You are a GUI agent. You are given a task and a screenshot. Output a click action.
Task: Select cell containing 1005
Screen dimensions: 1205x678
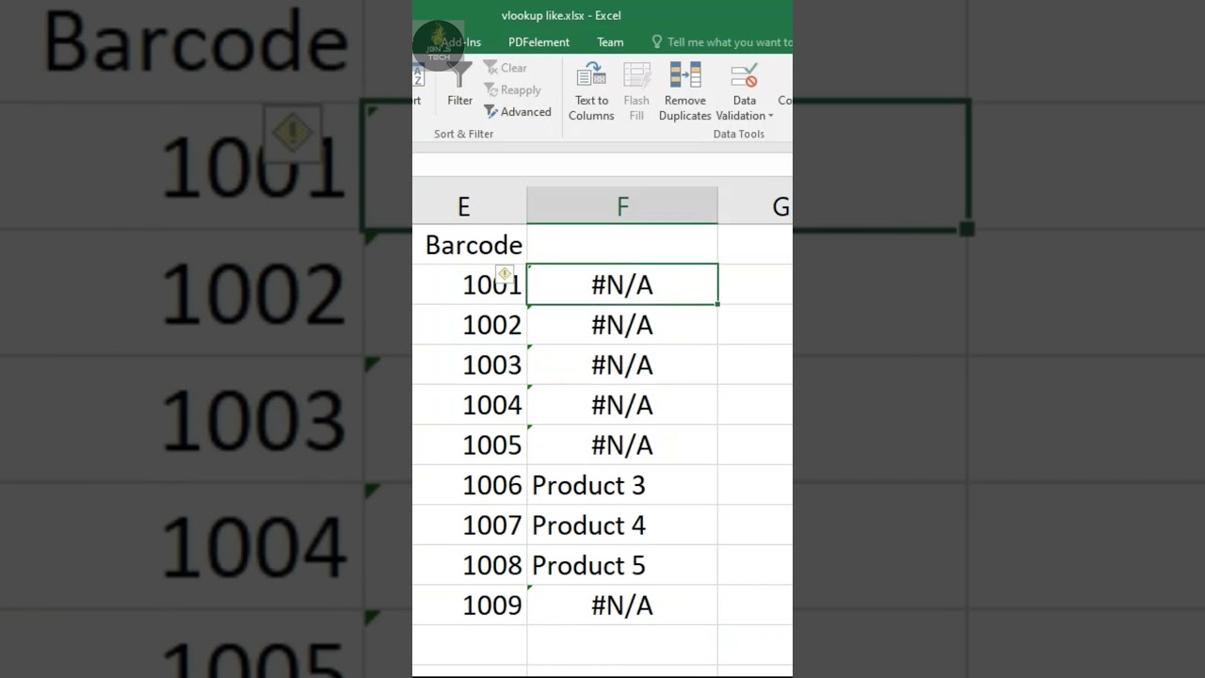(469, 444)
